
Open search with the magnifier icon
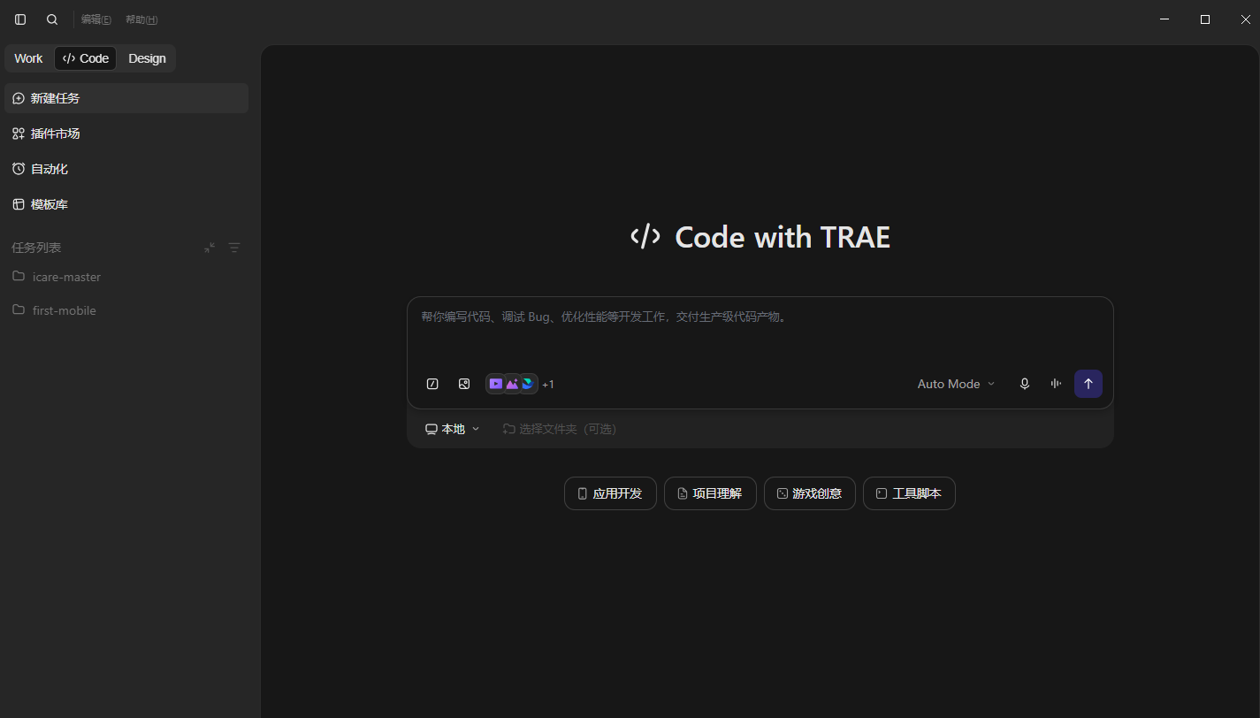[x=52, y=19]
